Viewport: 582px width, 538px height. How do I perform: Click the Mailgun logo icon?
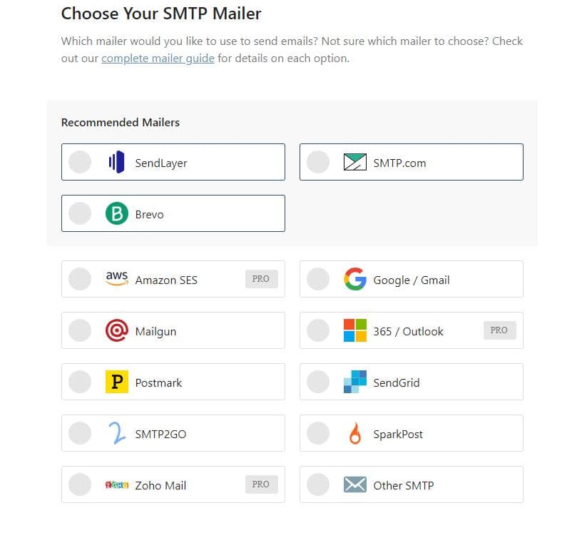click(x=118, y=330)
